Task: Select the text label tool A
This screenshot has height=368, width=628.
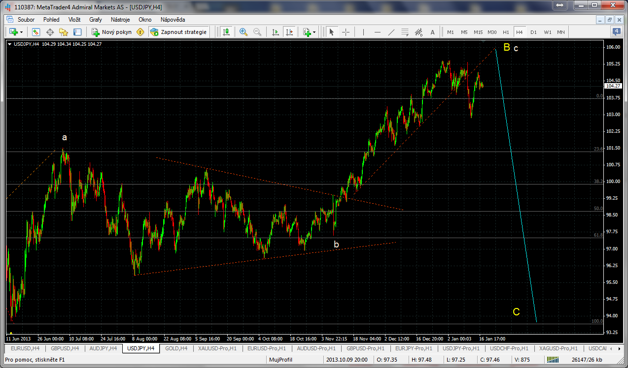Action: pos(433,32)
